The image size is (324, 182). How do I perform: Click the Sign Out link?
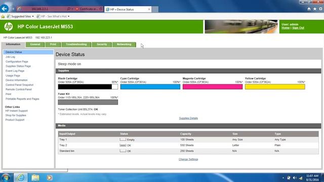point(298,28)
